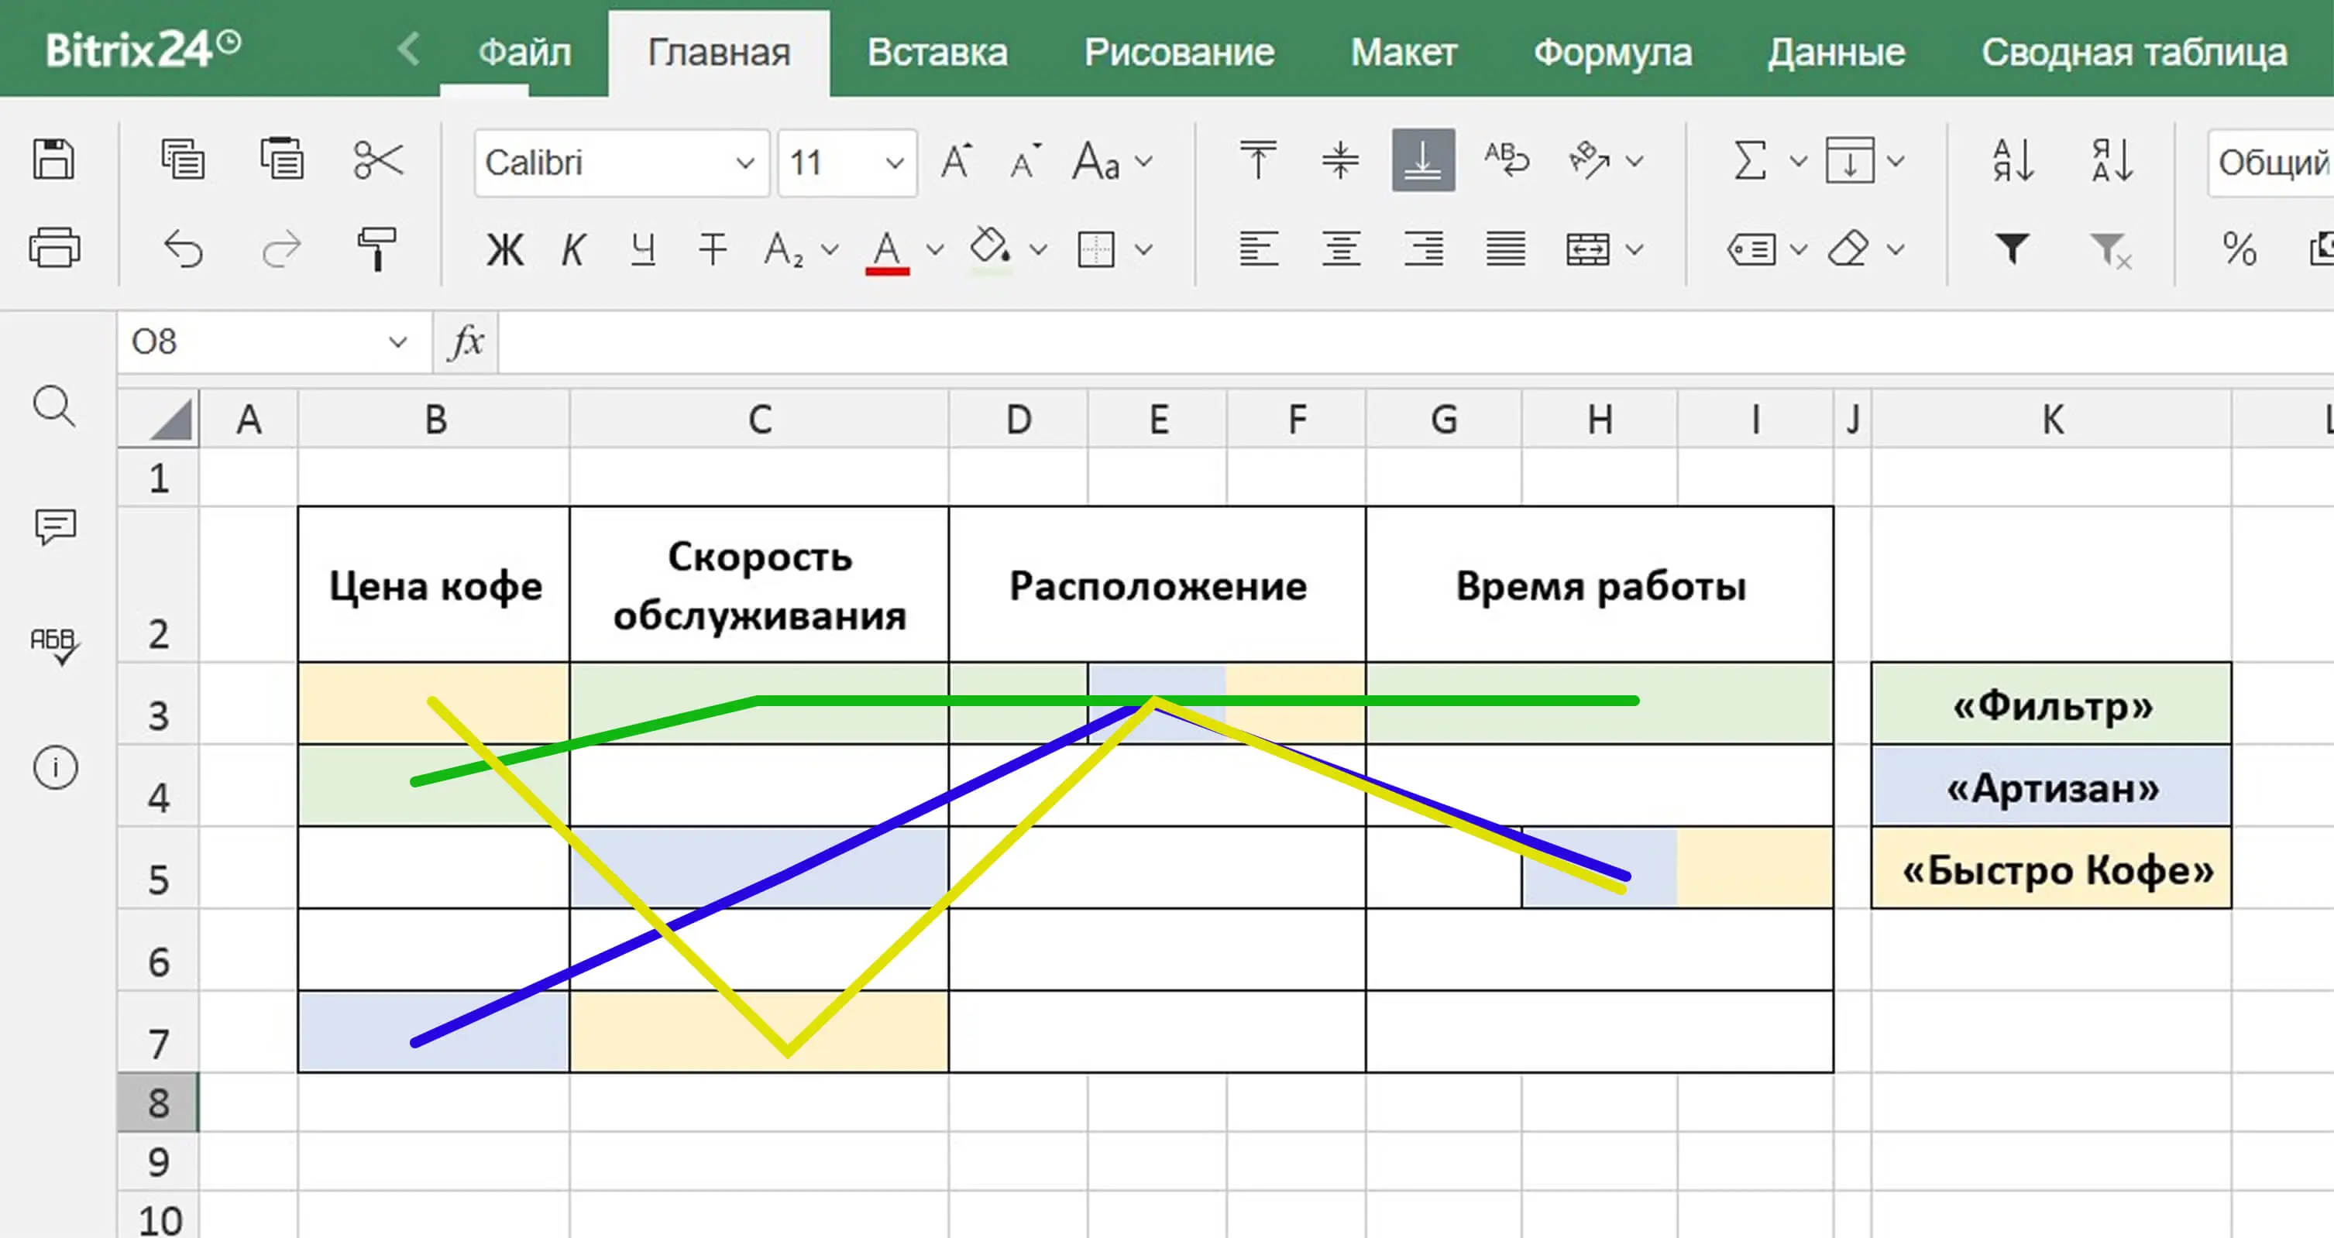Image resolution: width=2334 pixels, height=1238 pixels.
Task: Apply red font color (A)
Action: (x=887, y=251)
